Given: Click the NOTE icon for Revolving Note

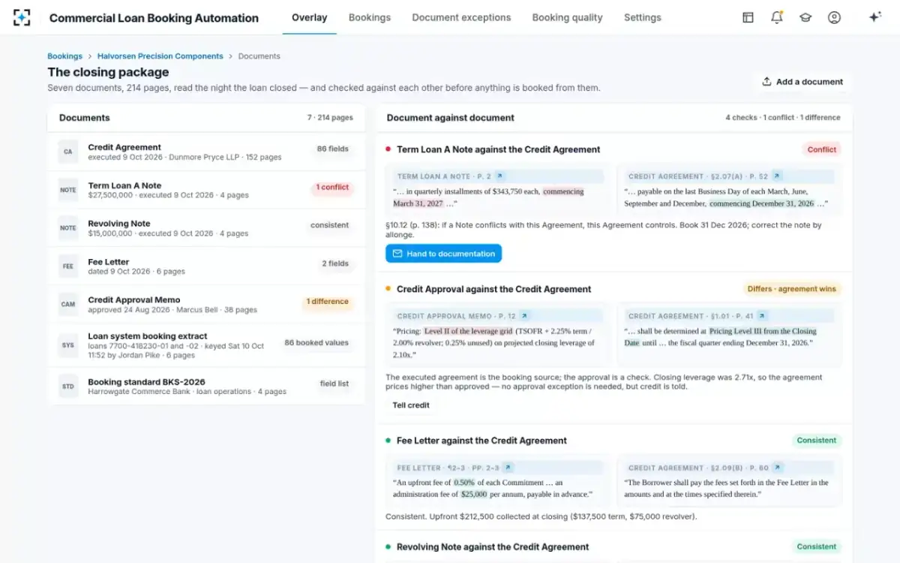Looking at the screenshot, I should coord(68,228).
